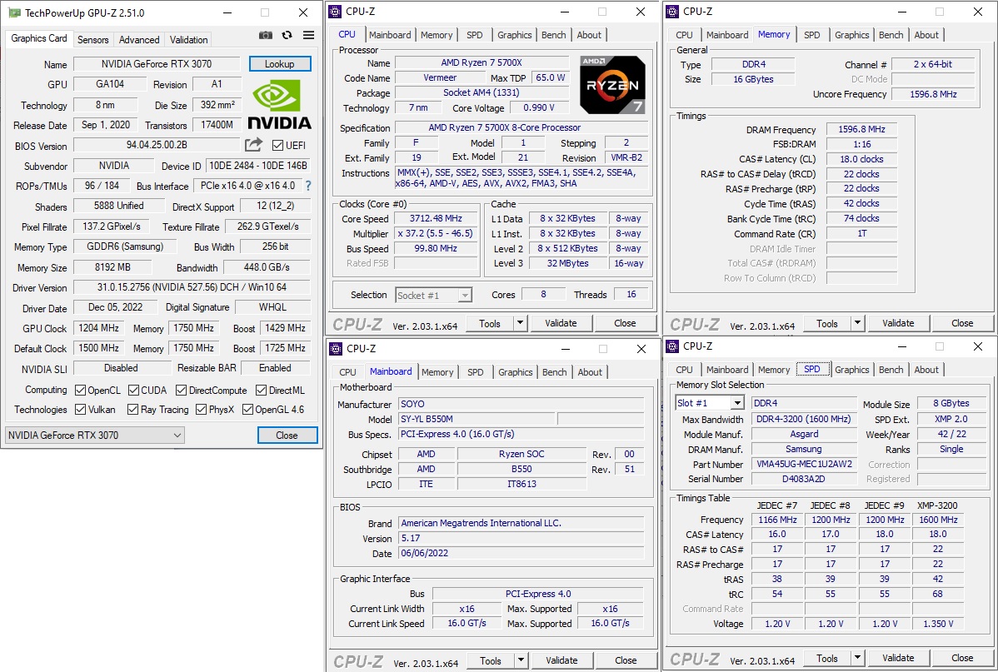Click Validate in the CPU tab window
Screen dimensions: 998x672
tap(561, 323)
